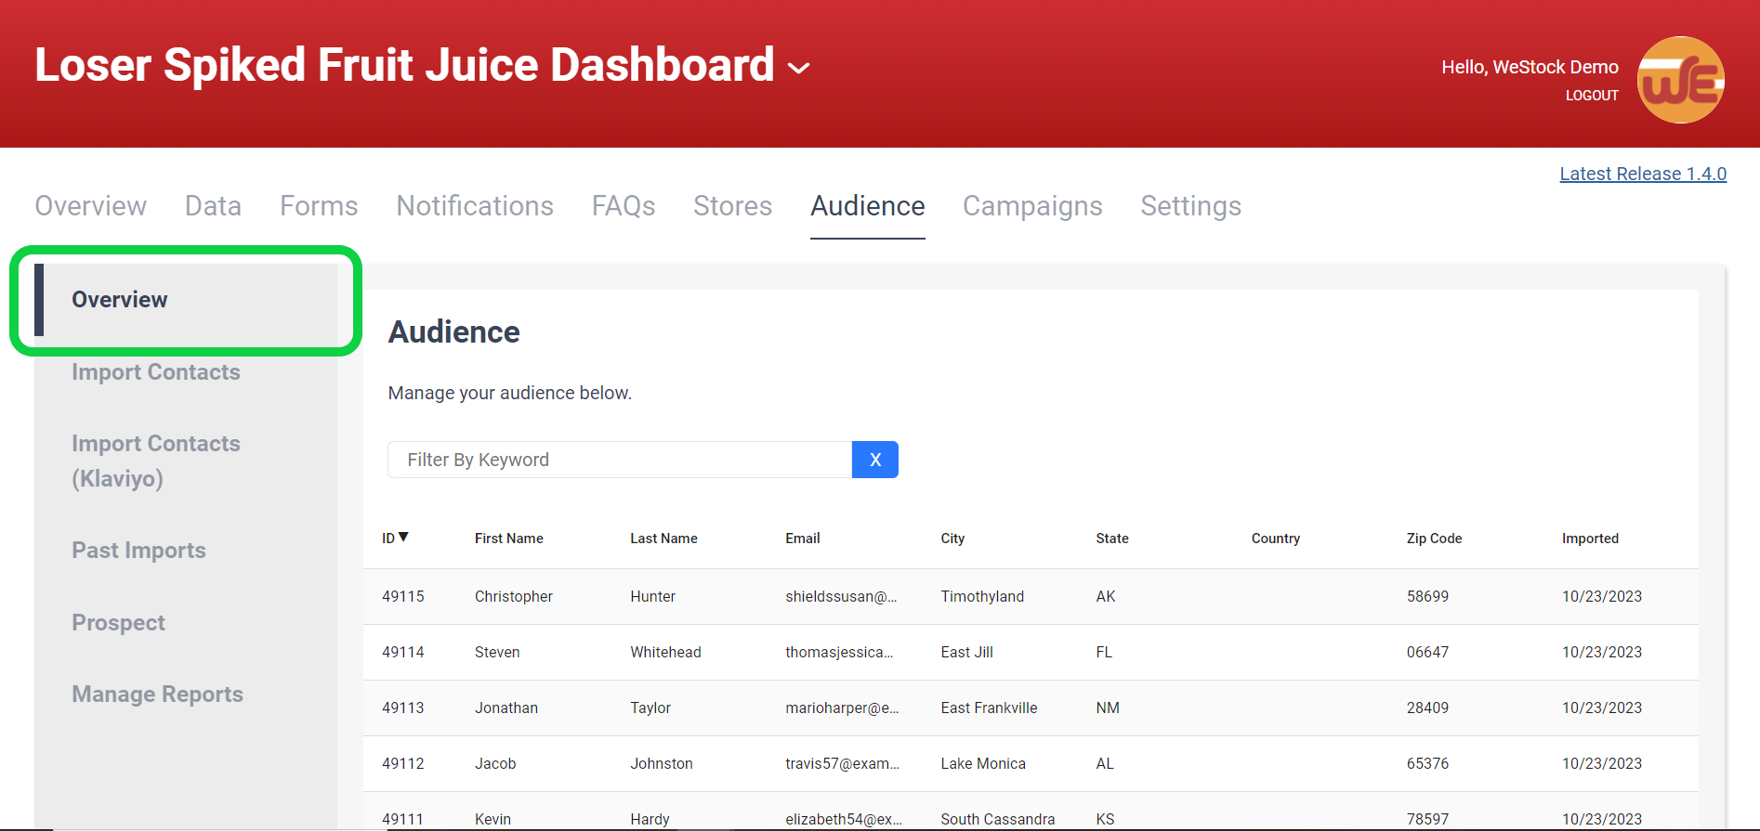Select ID 49112 cell

point(403,763)
